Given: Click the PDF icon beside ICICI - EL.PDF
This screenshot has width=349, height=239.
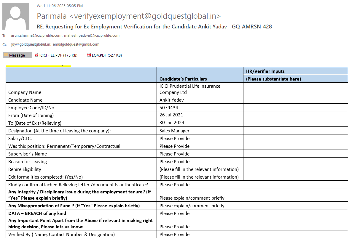Looking at the screenshot, I should point(36,55).
